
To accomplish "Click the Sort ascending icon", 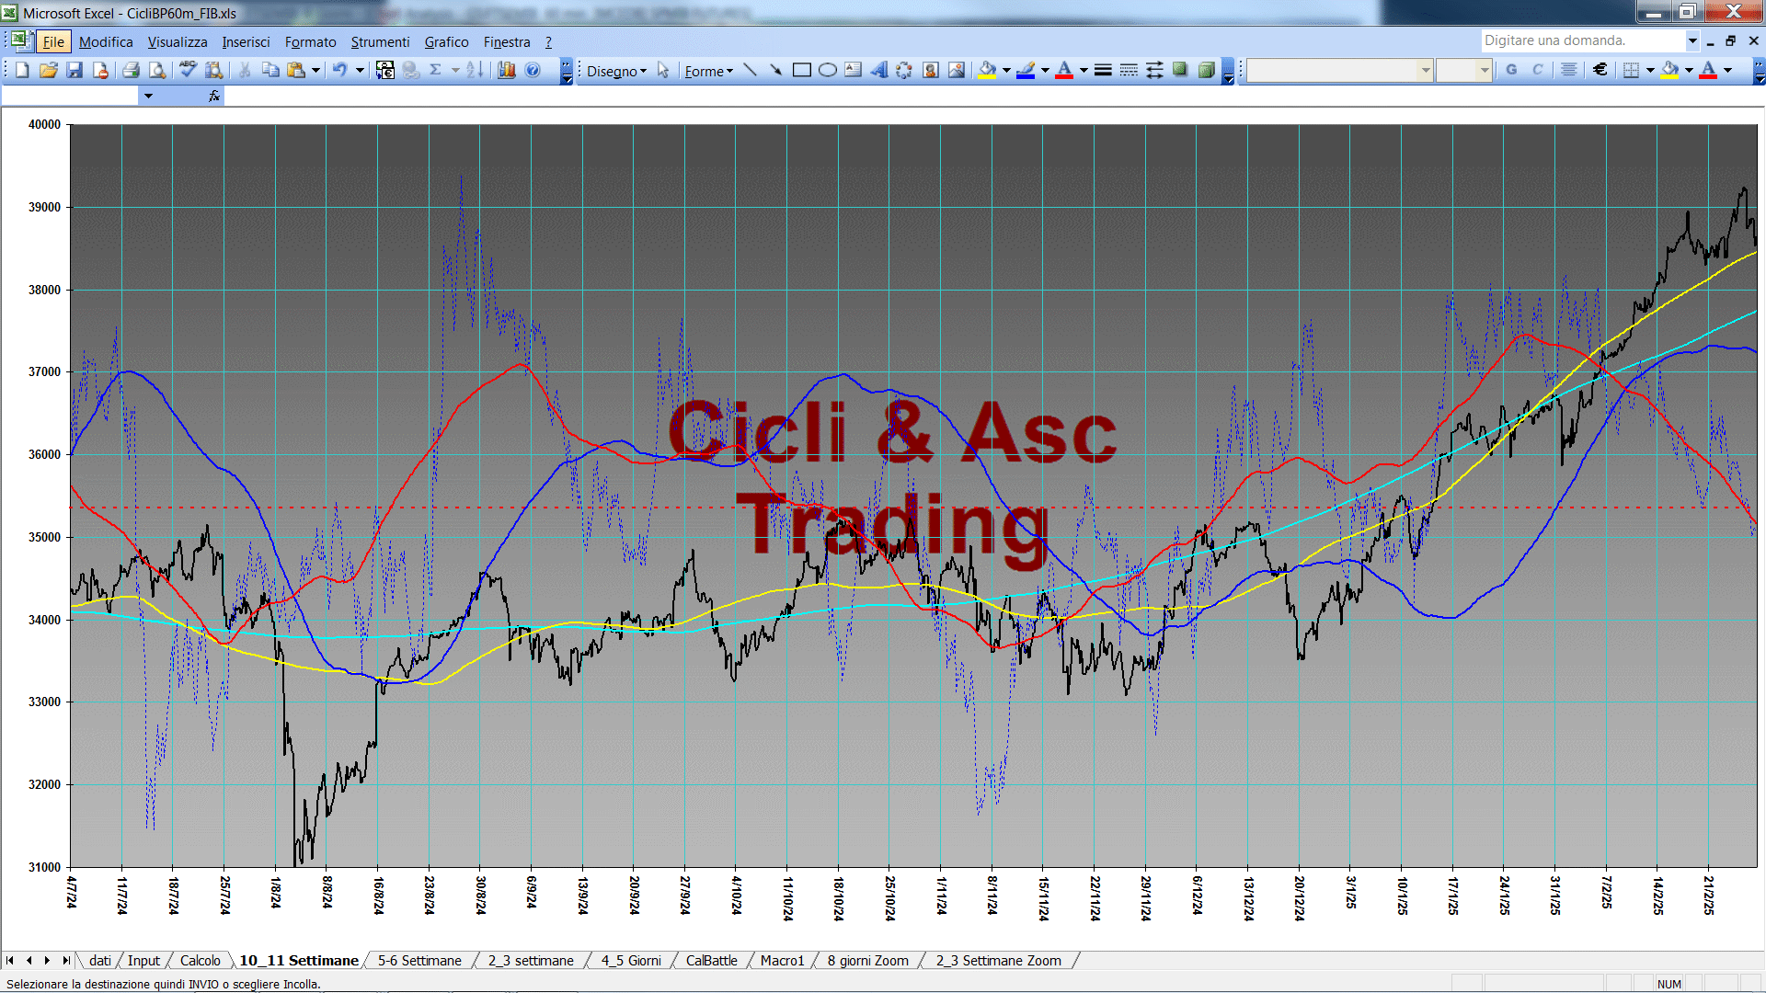I will click(475, 70).
